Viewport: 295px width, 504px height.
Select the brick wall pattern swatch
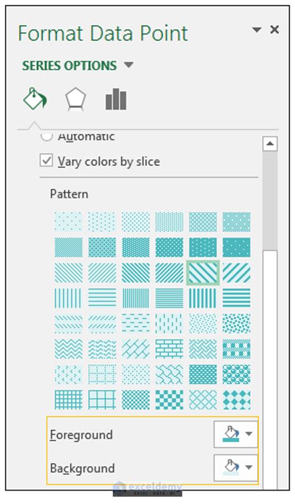point(169,348)
